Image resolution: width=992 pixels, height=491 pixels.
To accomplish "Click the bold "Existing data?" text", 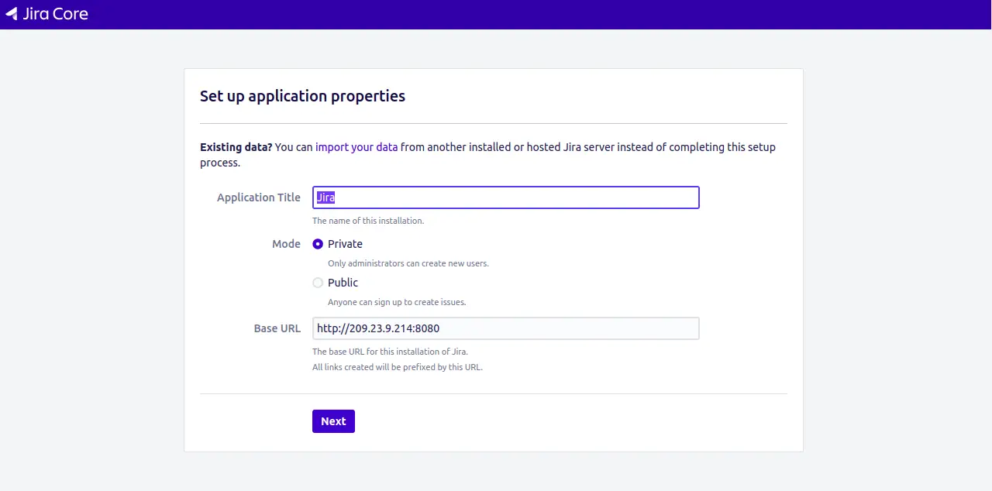I will (236, 147).
